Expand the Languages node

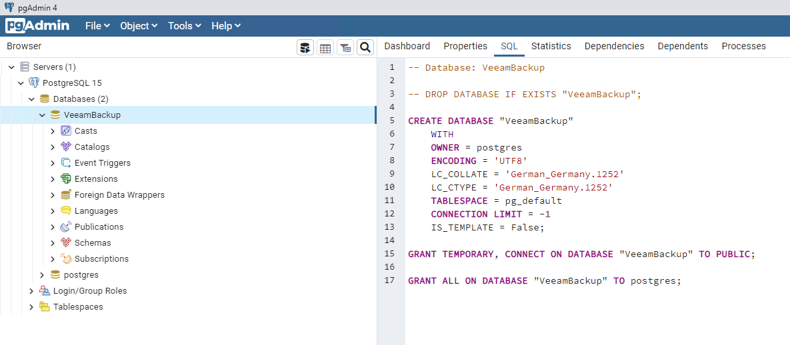[53, 211]
